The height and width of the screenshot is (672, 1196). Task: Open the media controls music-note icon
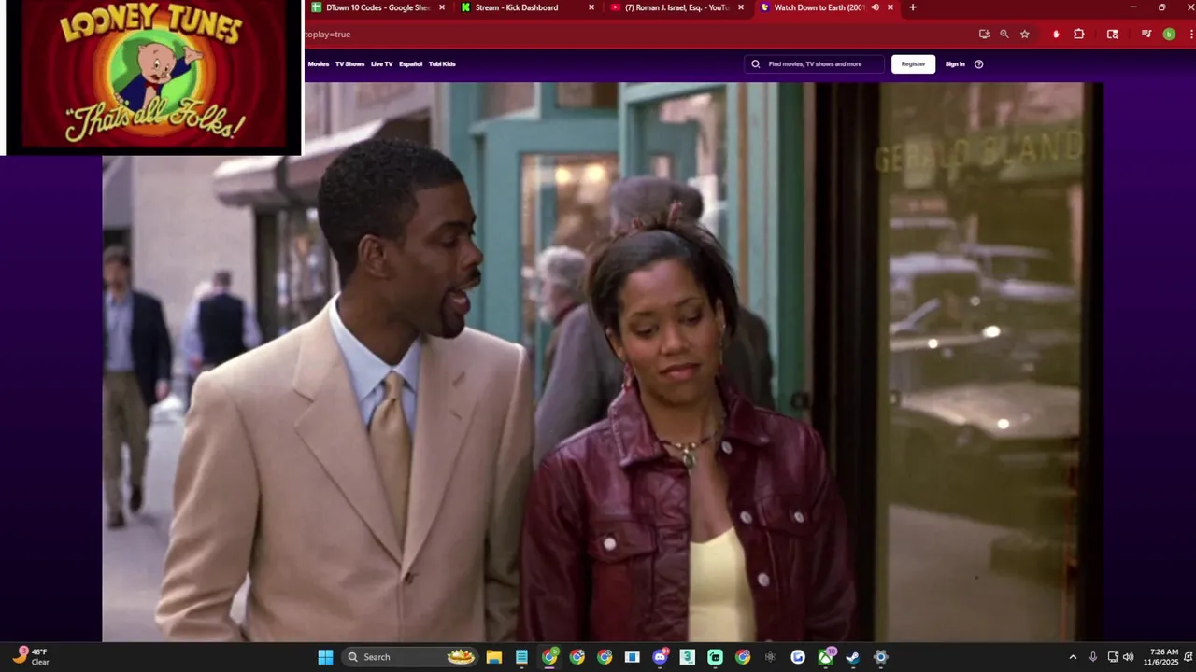coord(1146,35)
